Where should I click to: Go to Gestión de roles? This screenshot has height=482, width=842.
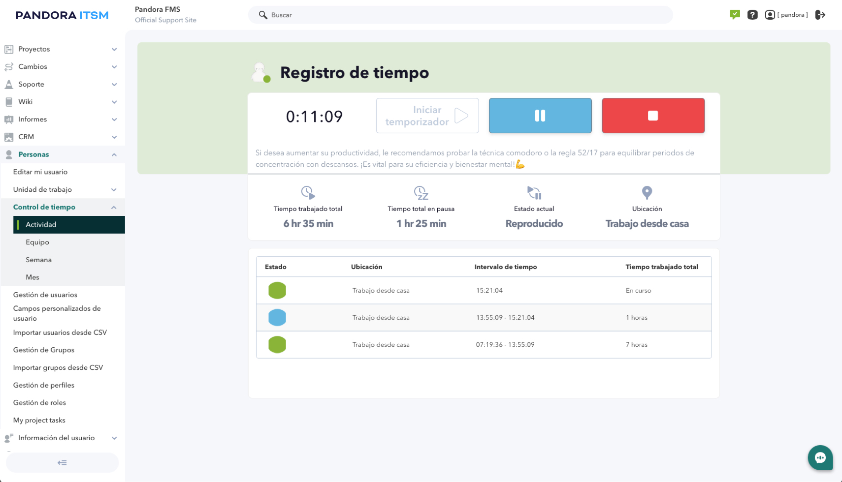point(39,403)
